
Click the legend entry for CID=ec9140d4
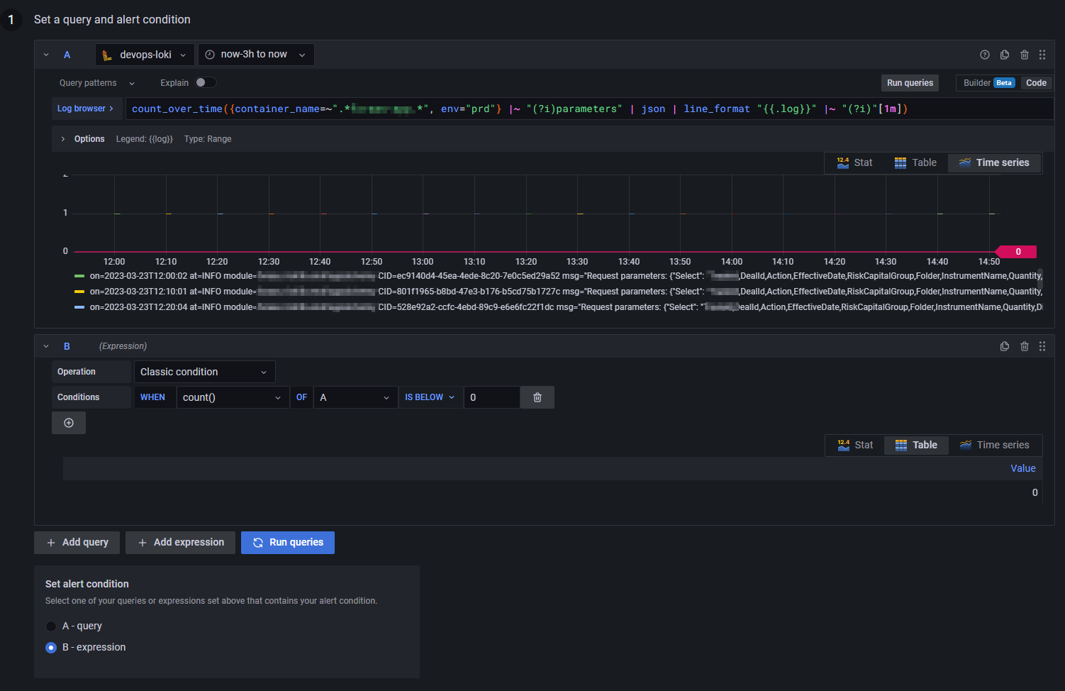click(x=566, y=276)
